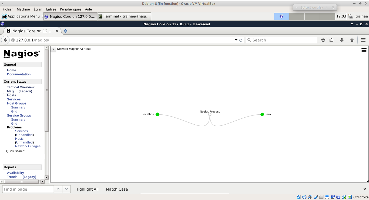Open Summary under Service Groups

tap(18, 120)
